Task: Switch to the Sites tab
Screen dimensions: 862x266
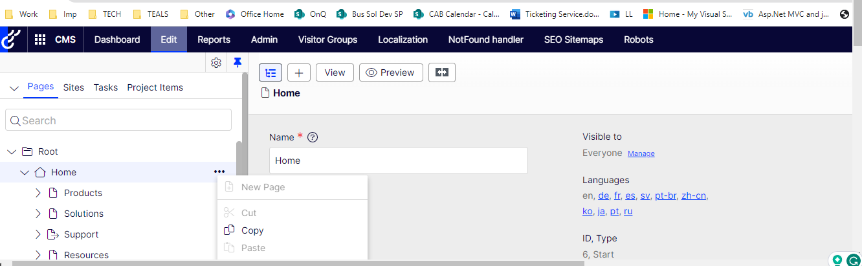Action: pos(73,87)
